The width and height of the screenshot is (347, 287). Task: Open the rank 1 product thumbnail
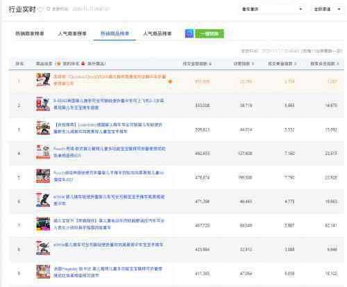(43, 80)
